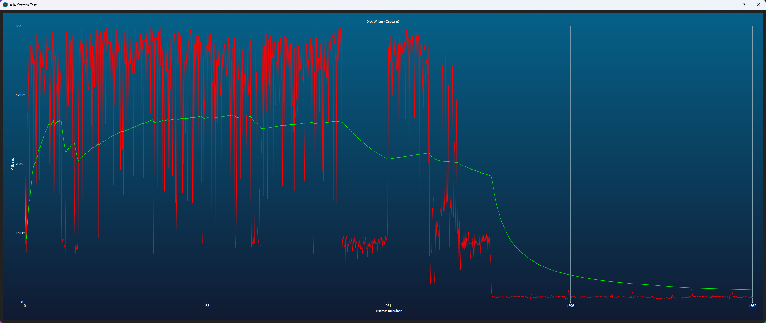
Task: Click the Frame number axis label
Action: coord(389,311)
